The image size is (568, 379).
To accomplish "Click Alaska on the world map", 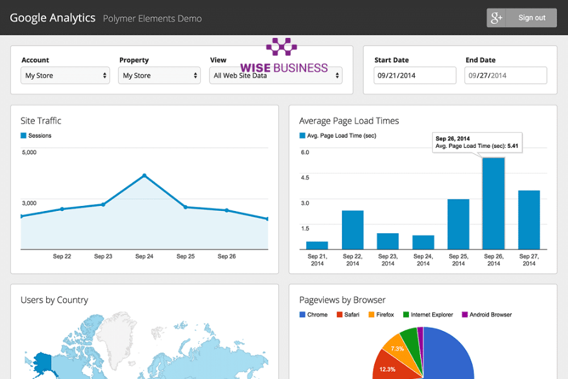I will (x=42, y=362).
